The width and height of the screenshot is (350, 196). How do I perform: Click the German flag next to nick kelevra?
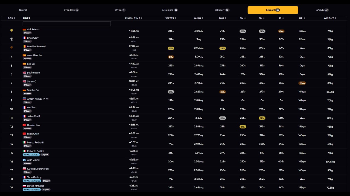click(x=24, y=29)
